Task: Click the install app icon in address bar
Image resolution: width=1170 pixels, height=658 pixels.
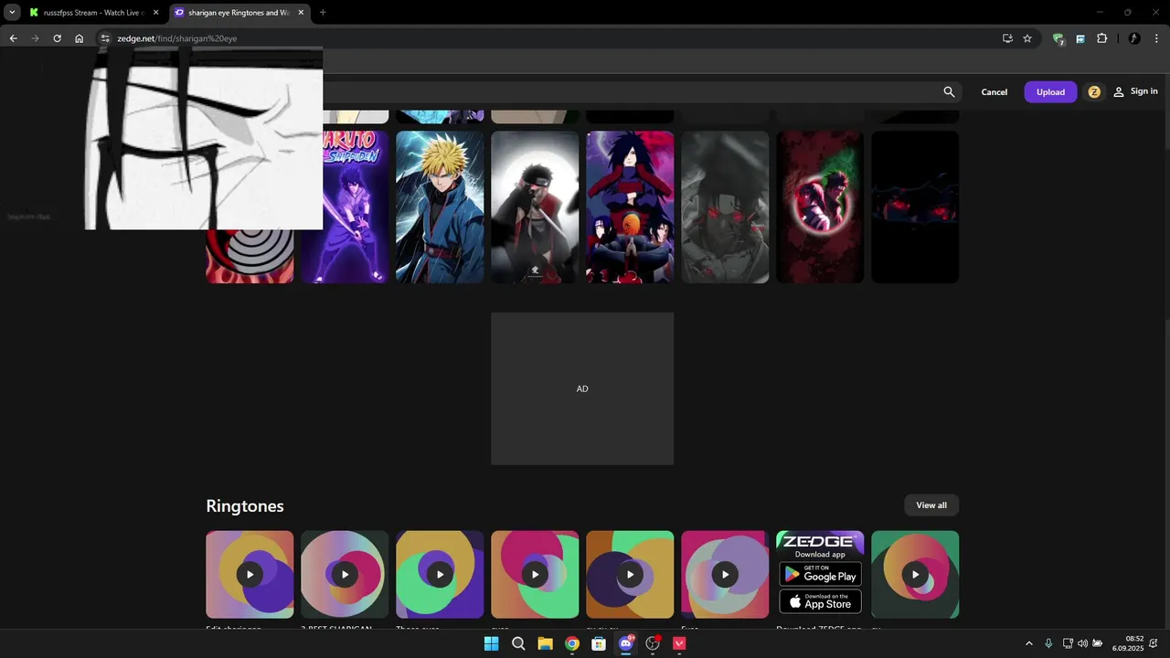Action: 1007,38
